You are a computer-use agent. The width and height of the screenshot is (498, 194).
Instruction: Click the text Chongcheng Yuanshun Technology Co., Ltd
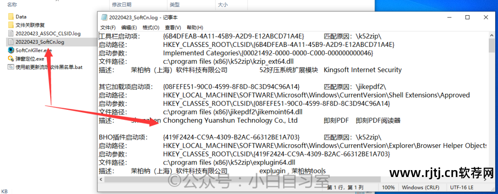230,120
